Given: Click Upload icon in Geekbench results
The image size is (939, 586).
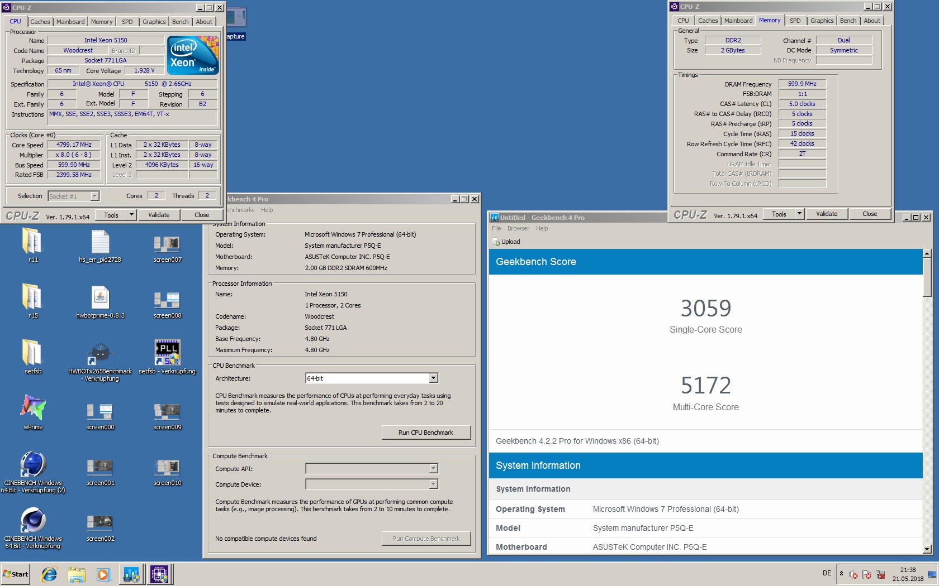Looking at the screenshot, I should point(496,242).
